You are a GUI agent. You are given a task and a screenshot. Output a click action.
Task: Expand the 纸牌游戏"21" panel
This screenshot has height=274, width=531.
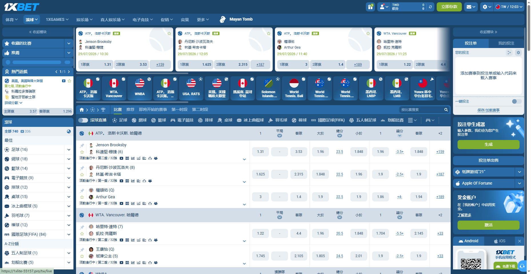[x=520, y=172]
